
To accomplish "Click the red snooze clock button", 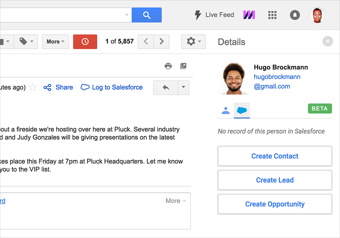I will 85,41.
